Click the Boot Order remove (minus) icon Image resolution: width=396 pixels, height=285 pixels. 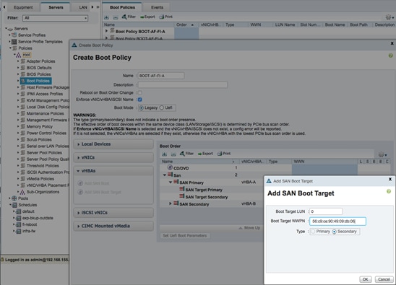pyautogui.click(x=173, y=154)
